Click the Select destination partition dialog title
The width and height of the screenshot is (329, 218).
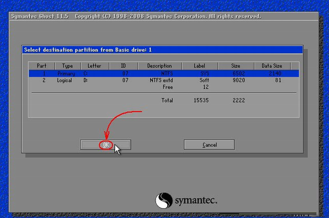(88, 50)
